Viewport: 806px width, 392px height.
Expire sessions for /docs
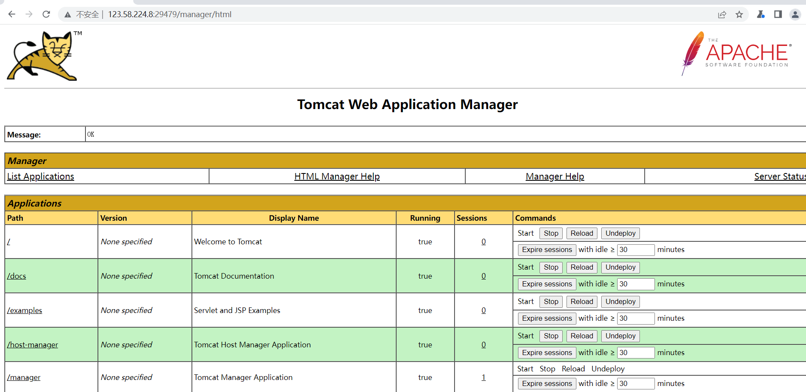tap(547, 284)
